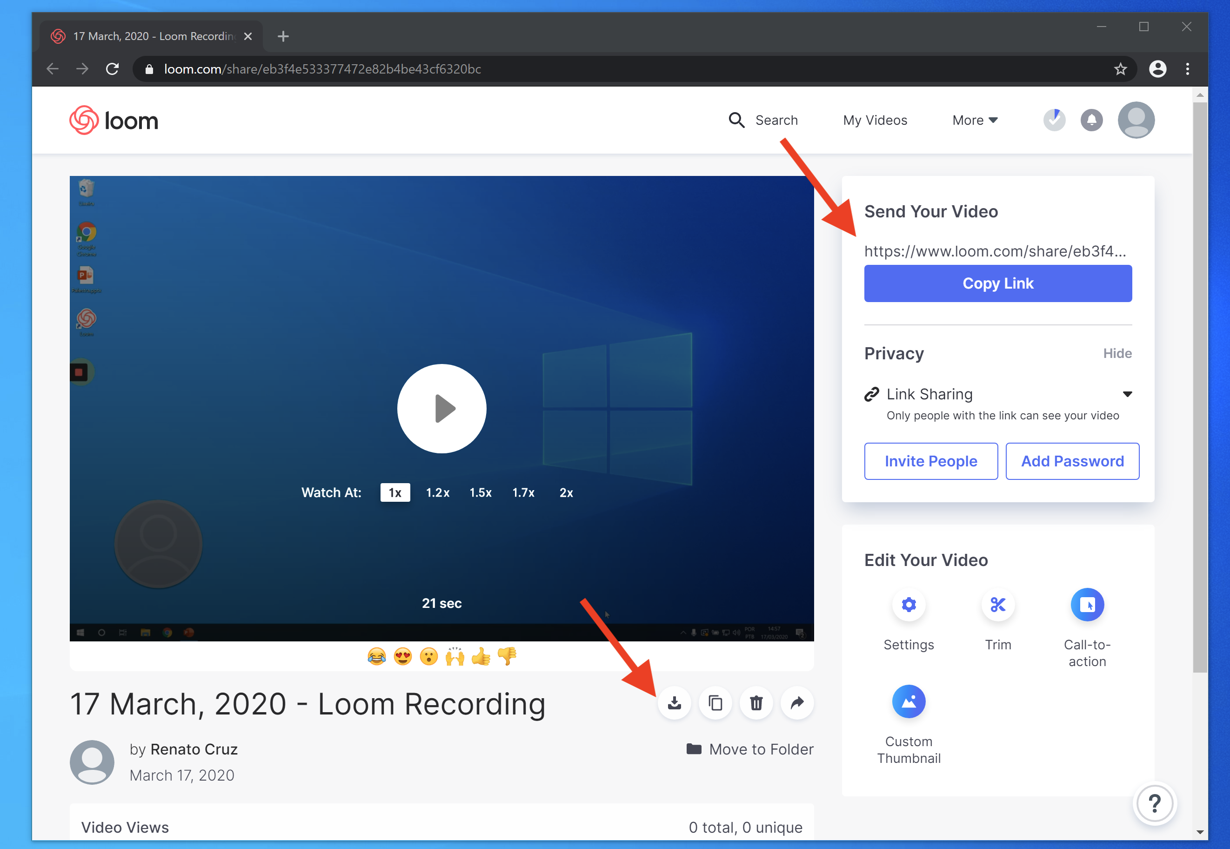Set playback speed to 1.7x
Screen dimensions: 1230x849
click(x=523, y=492)
